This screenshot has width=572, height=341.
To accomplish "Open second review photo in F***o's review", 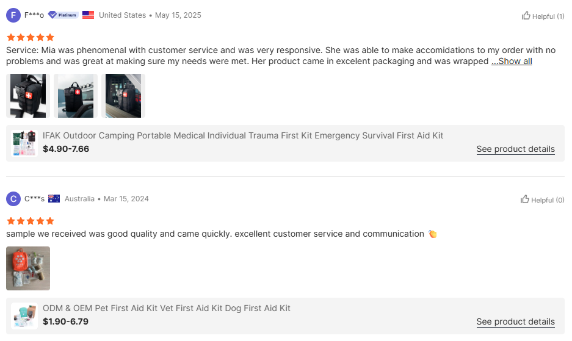I will 76,96.
